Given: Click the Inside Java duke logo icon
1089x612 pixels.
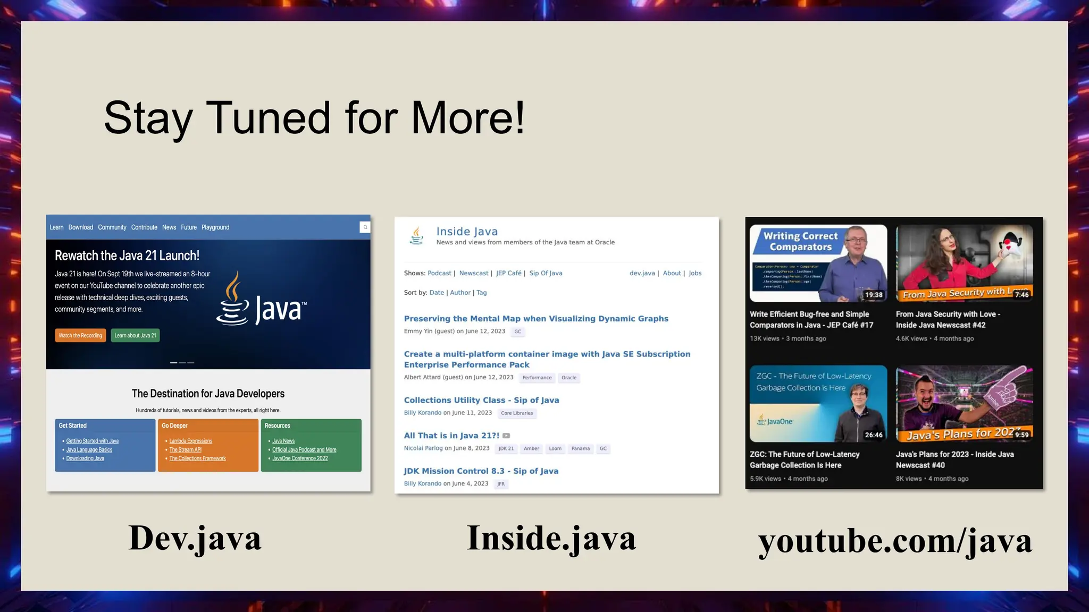Looking at the screenshot, I should 417,235.
